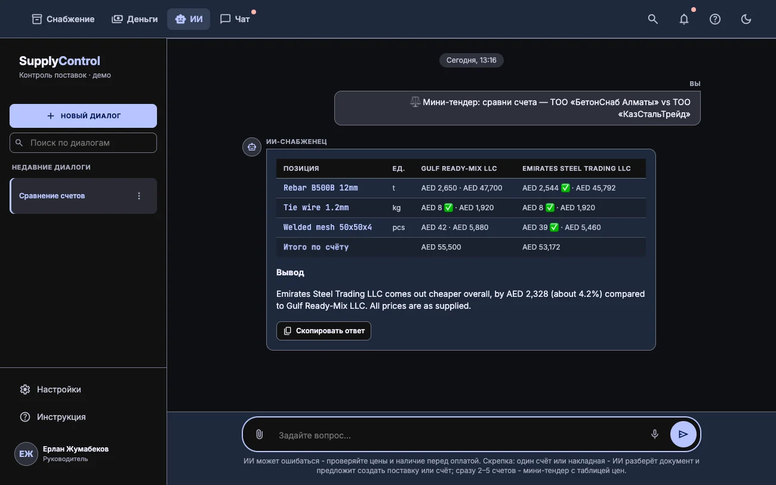776x485 pixels.
Task: Click the GULF READY-MIX LLC column header
Action: pos(459,168)
